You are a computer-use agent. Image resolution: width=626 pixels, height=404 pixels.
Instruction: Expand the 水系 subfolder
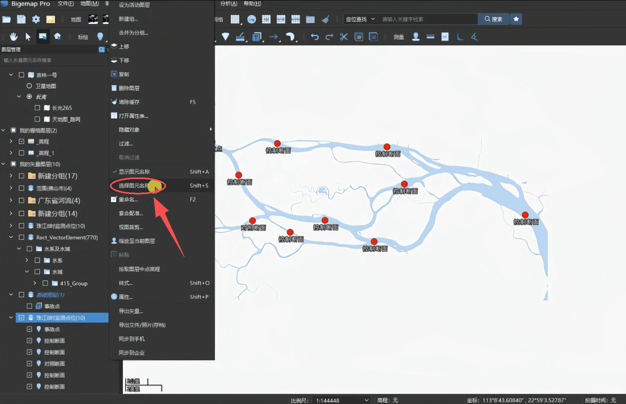27,260
